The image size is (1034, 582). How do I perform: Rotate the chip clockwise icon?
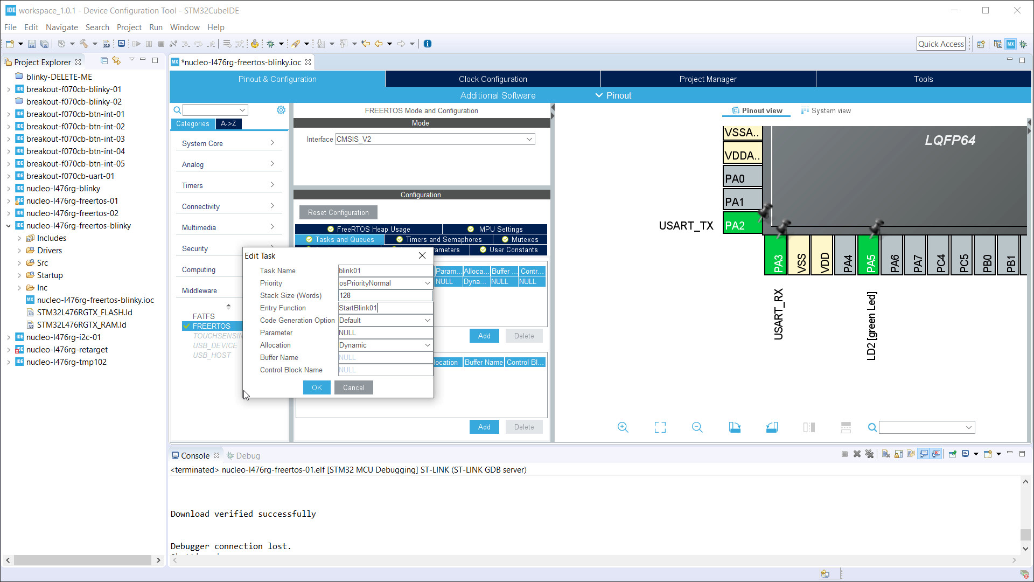pos(735,427)
